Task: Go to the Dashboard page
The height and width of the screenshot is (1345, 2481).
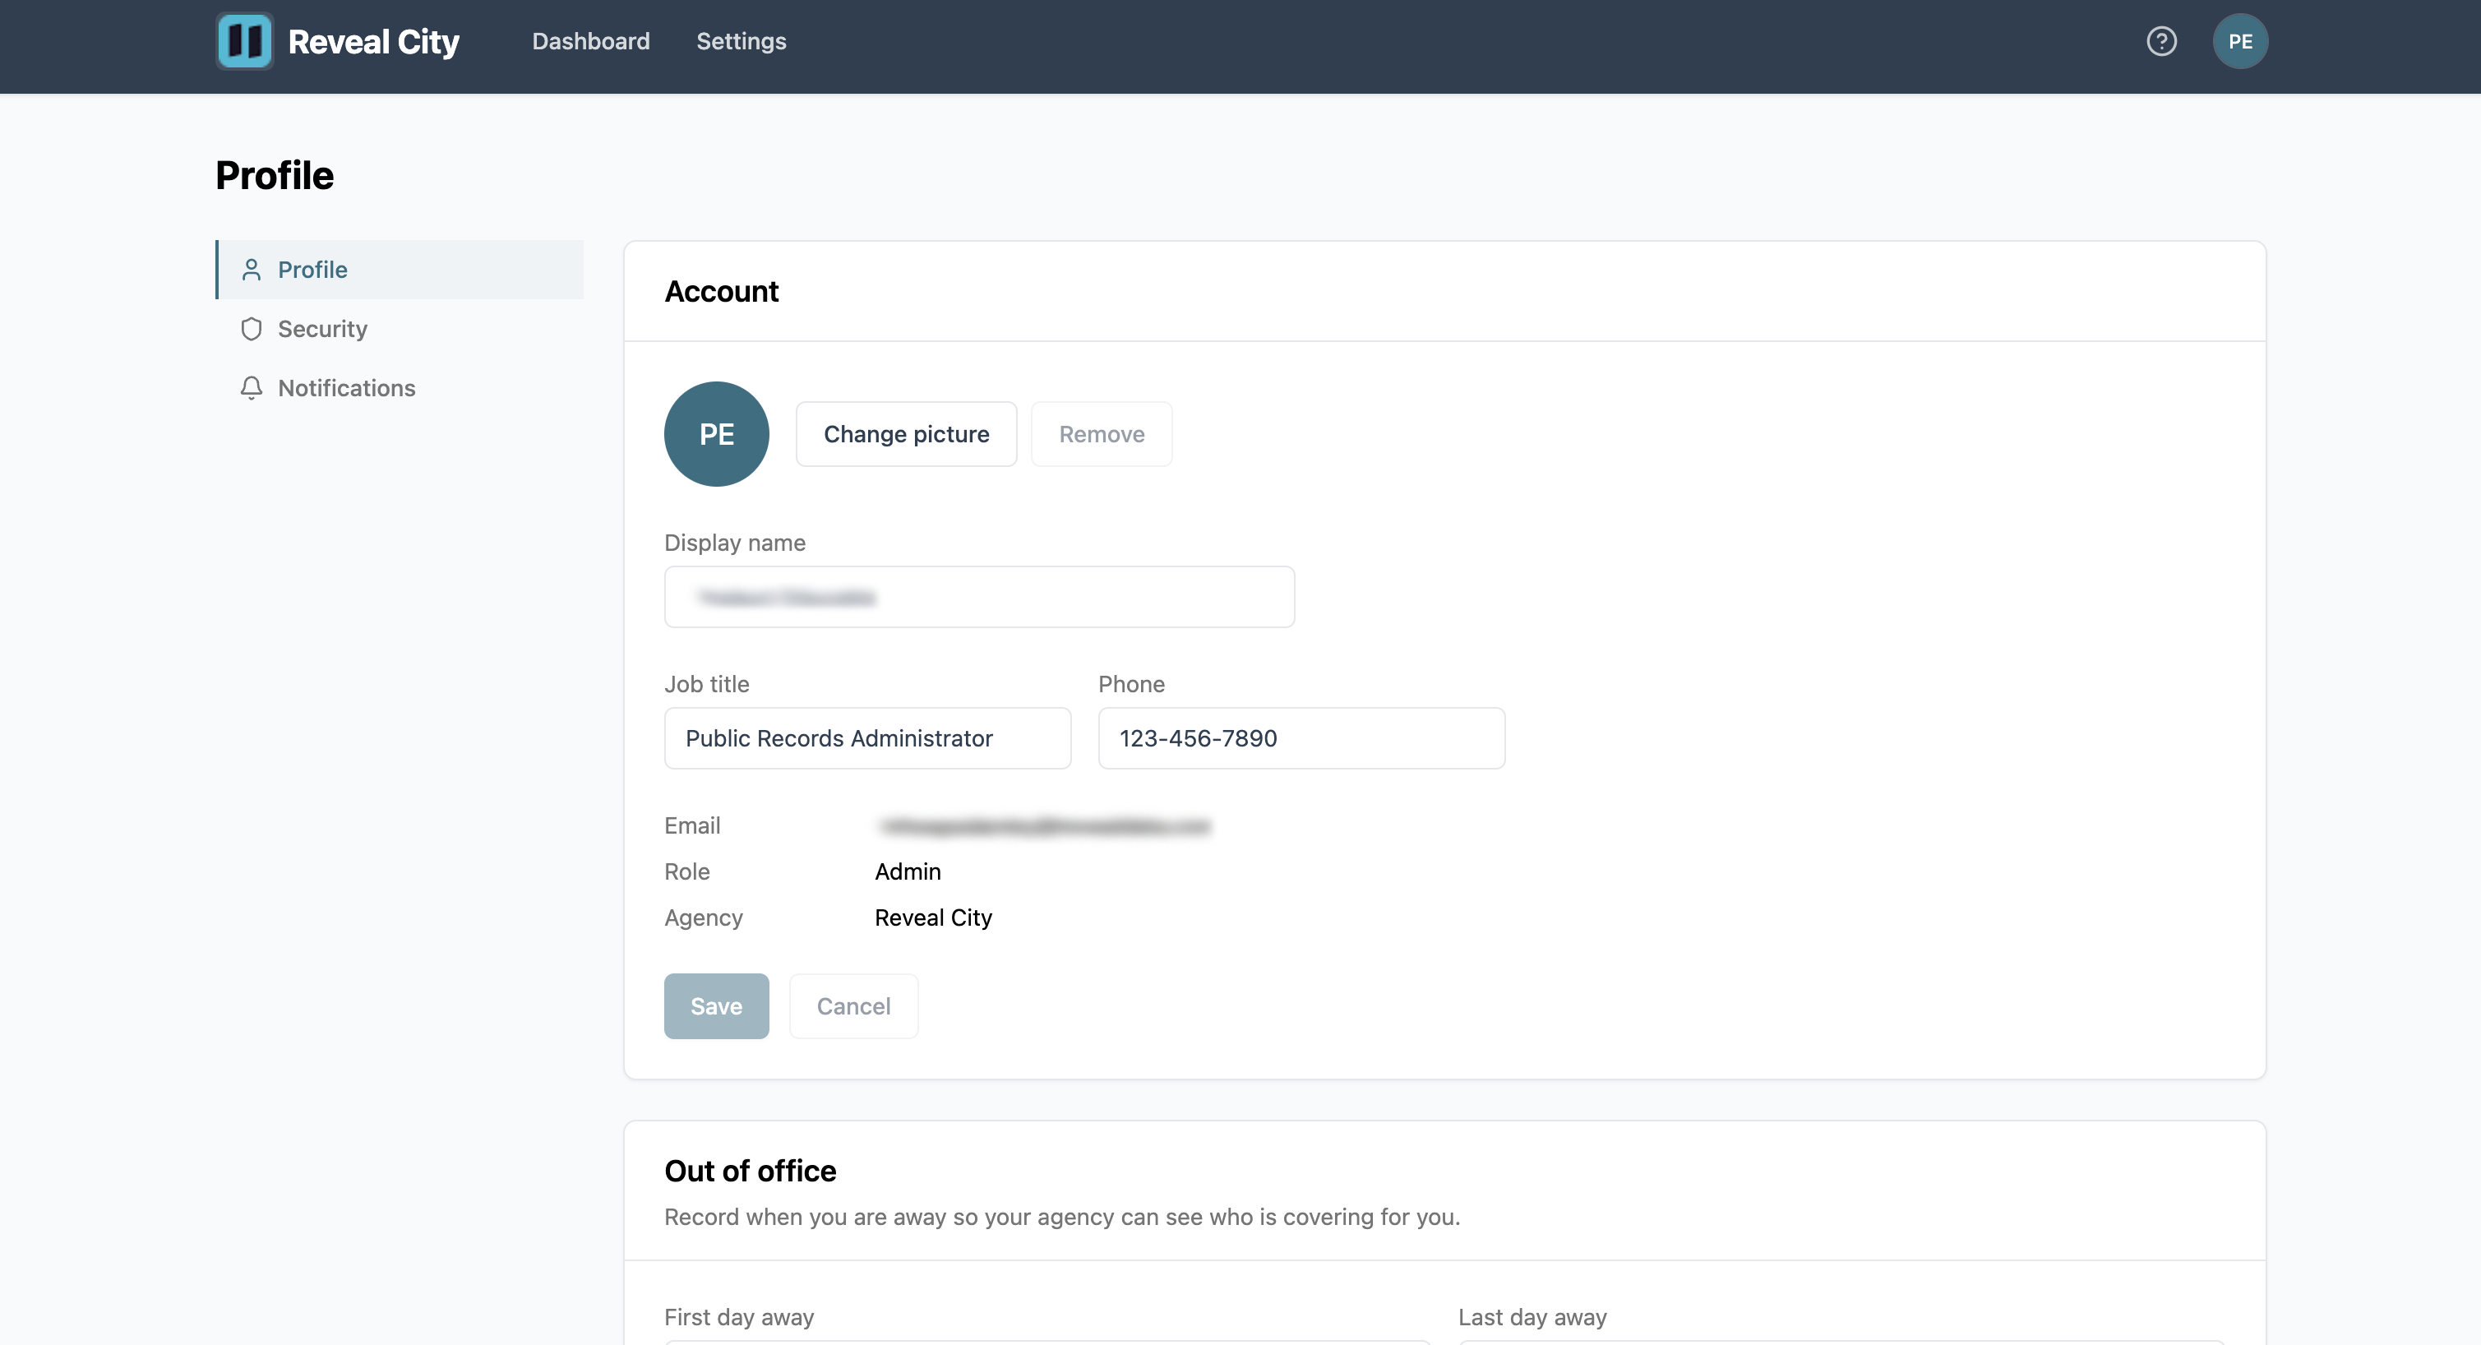Action: (x=591, y=41)
